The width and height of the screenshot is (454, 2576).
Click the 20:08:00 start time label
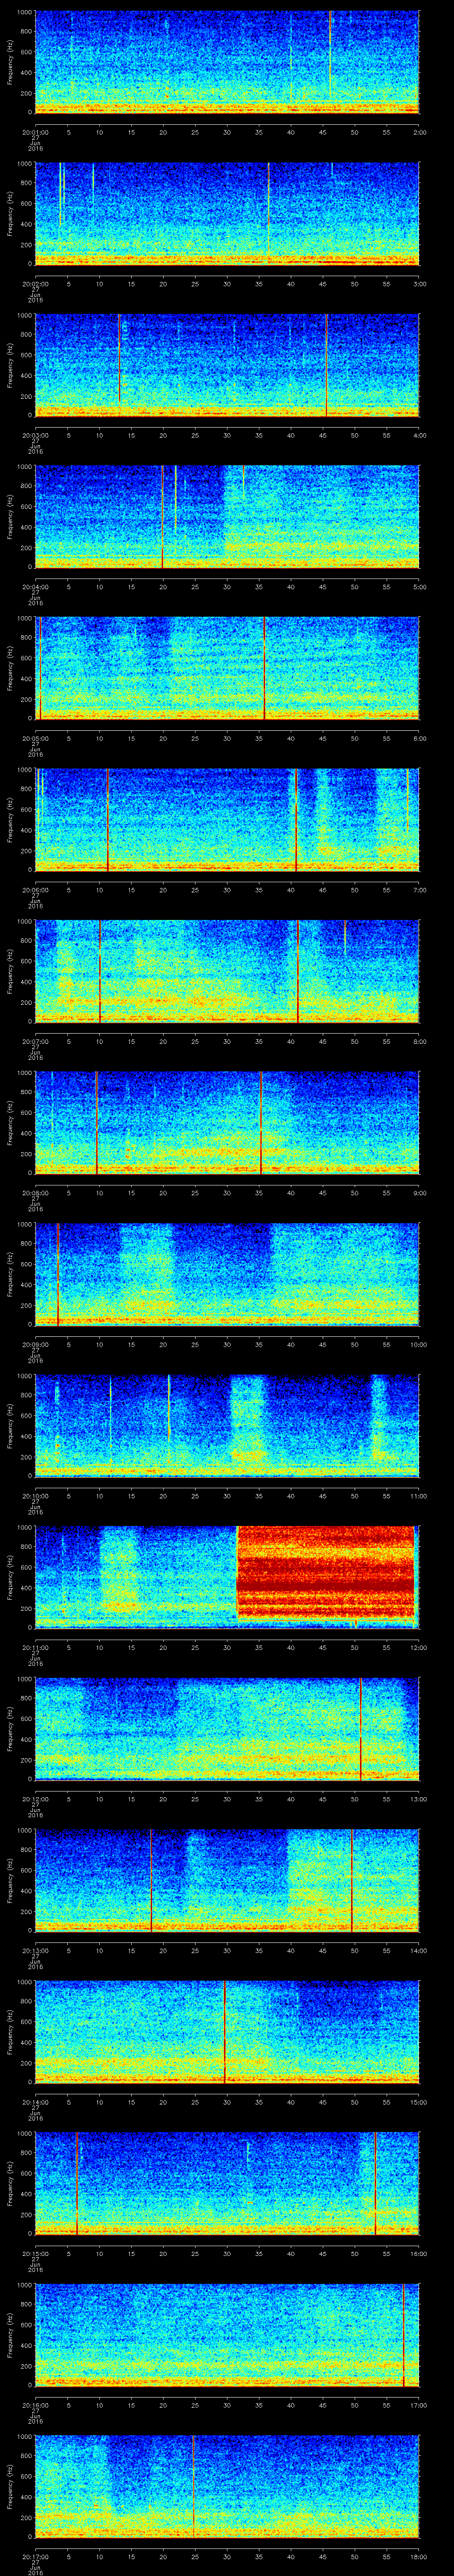tap(35, 1193)
